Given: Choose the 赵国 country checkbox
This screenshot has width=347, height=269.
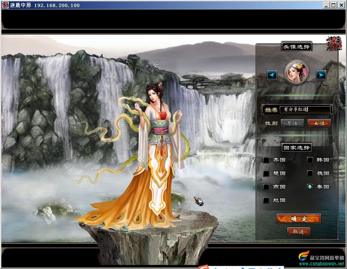Looking at the screenshot, I should [266, 200].
